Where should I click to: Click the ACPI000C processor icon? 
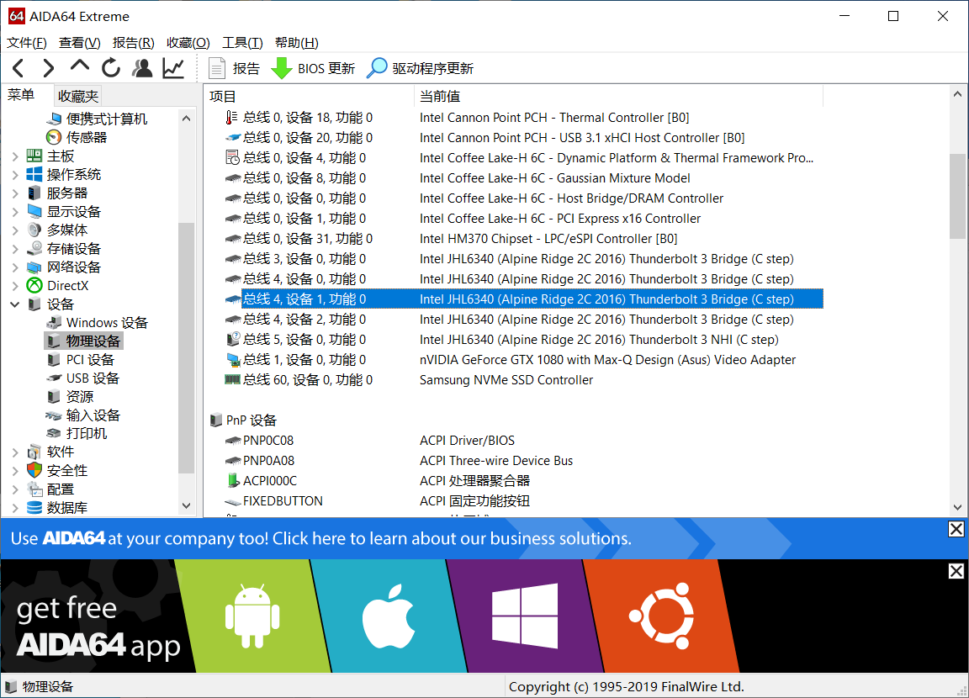(x=233, y=480)
